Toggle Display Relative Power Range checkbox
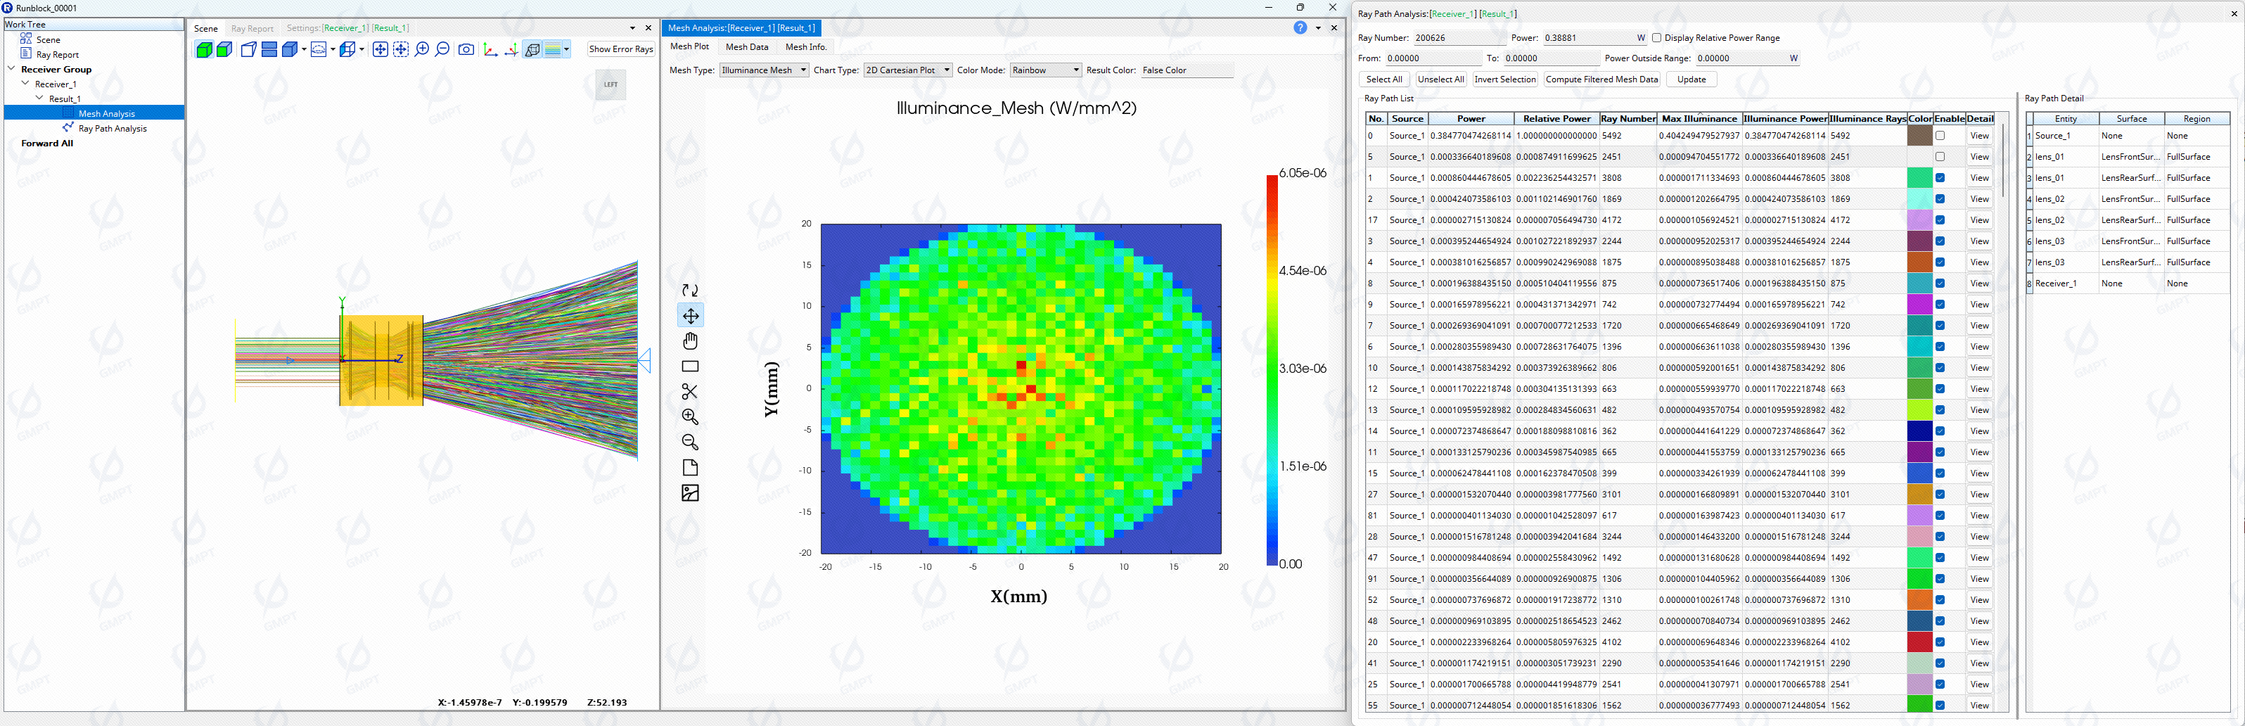 pos(1657,37)
